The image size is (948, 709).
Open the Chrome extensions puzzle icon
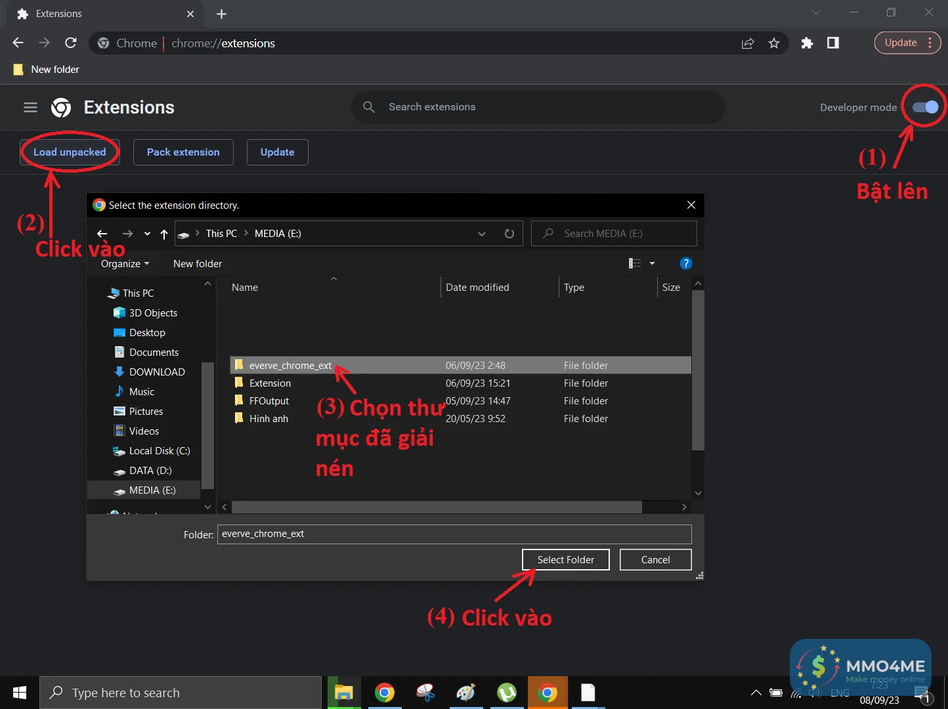(x=807, y=43)
